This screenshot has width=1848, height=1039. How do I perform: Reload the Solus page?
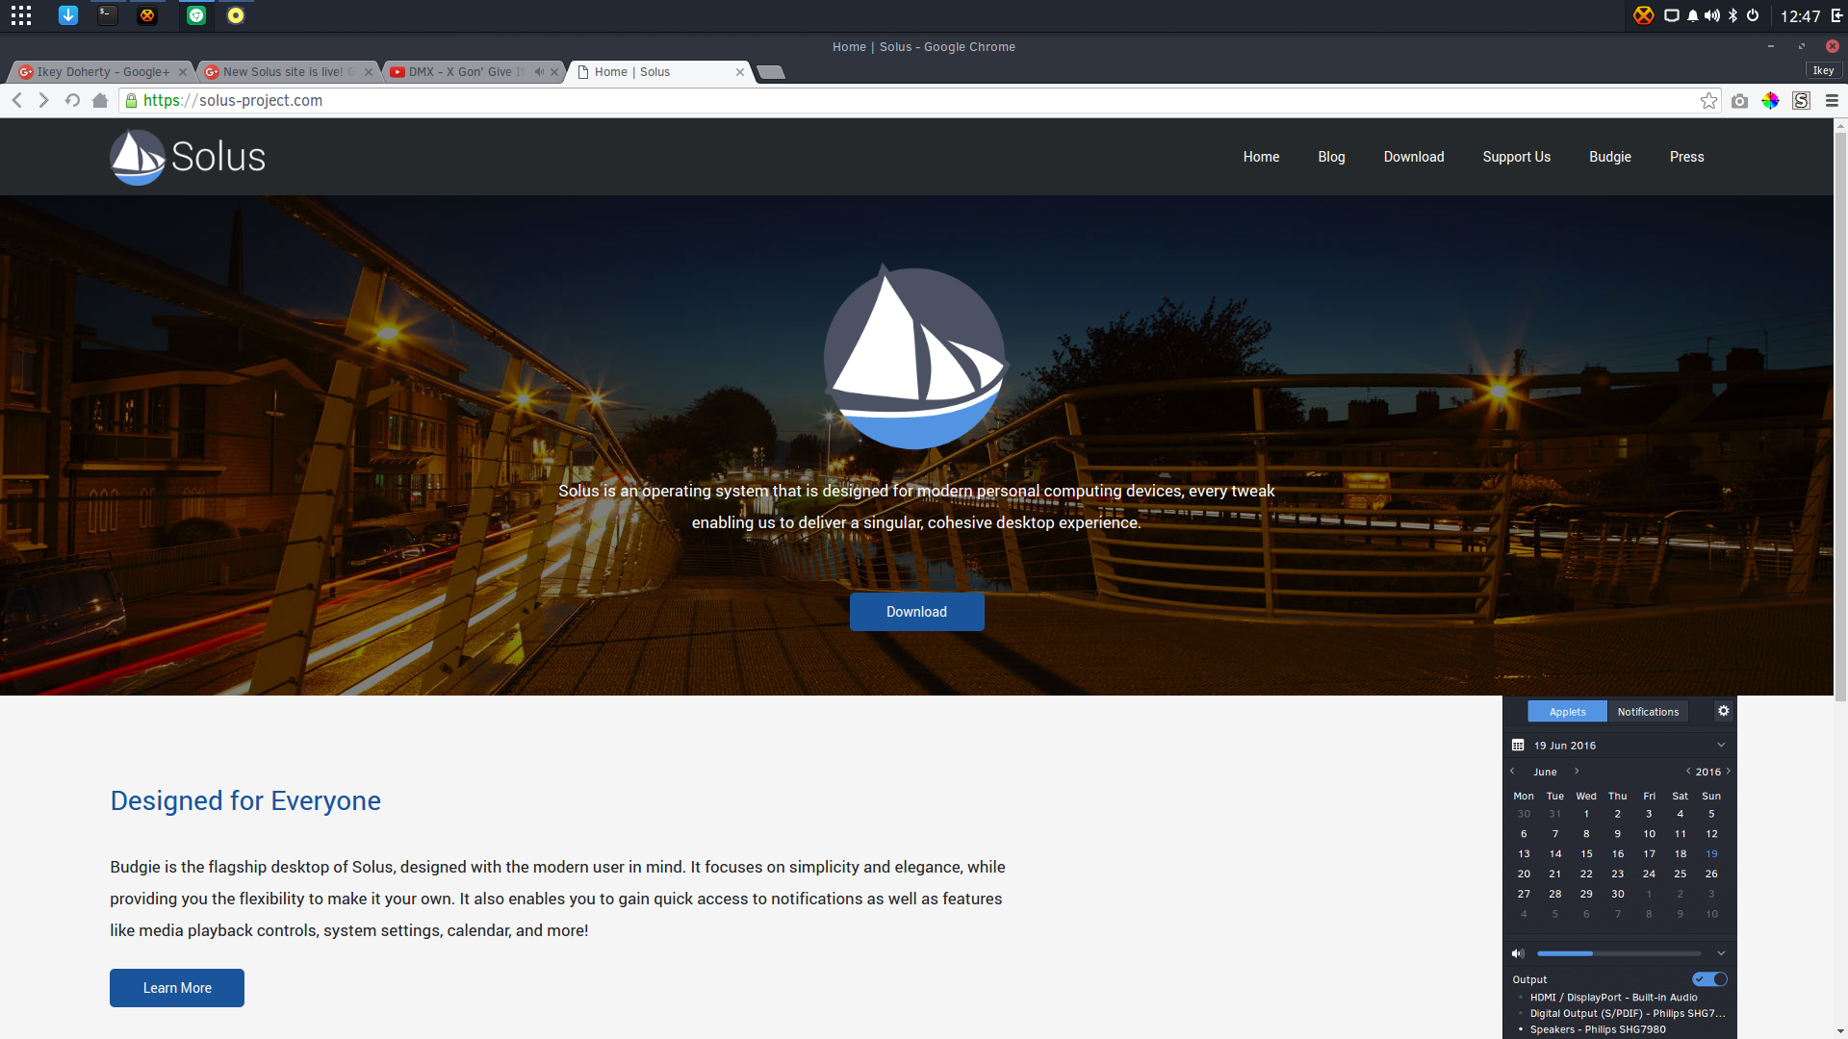point(72,100)
